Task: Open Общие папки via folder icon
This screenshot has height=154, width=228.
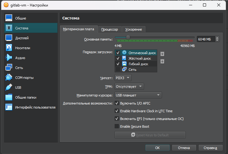Action: point(9,97)
